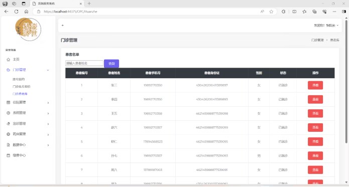Open browser extensions icon
This screenshot has width=349, height=187.
(283, 12)
